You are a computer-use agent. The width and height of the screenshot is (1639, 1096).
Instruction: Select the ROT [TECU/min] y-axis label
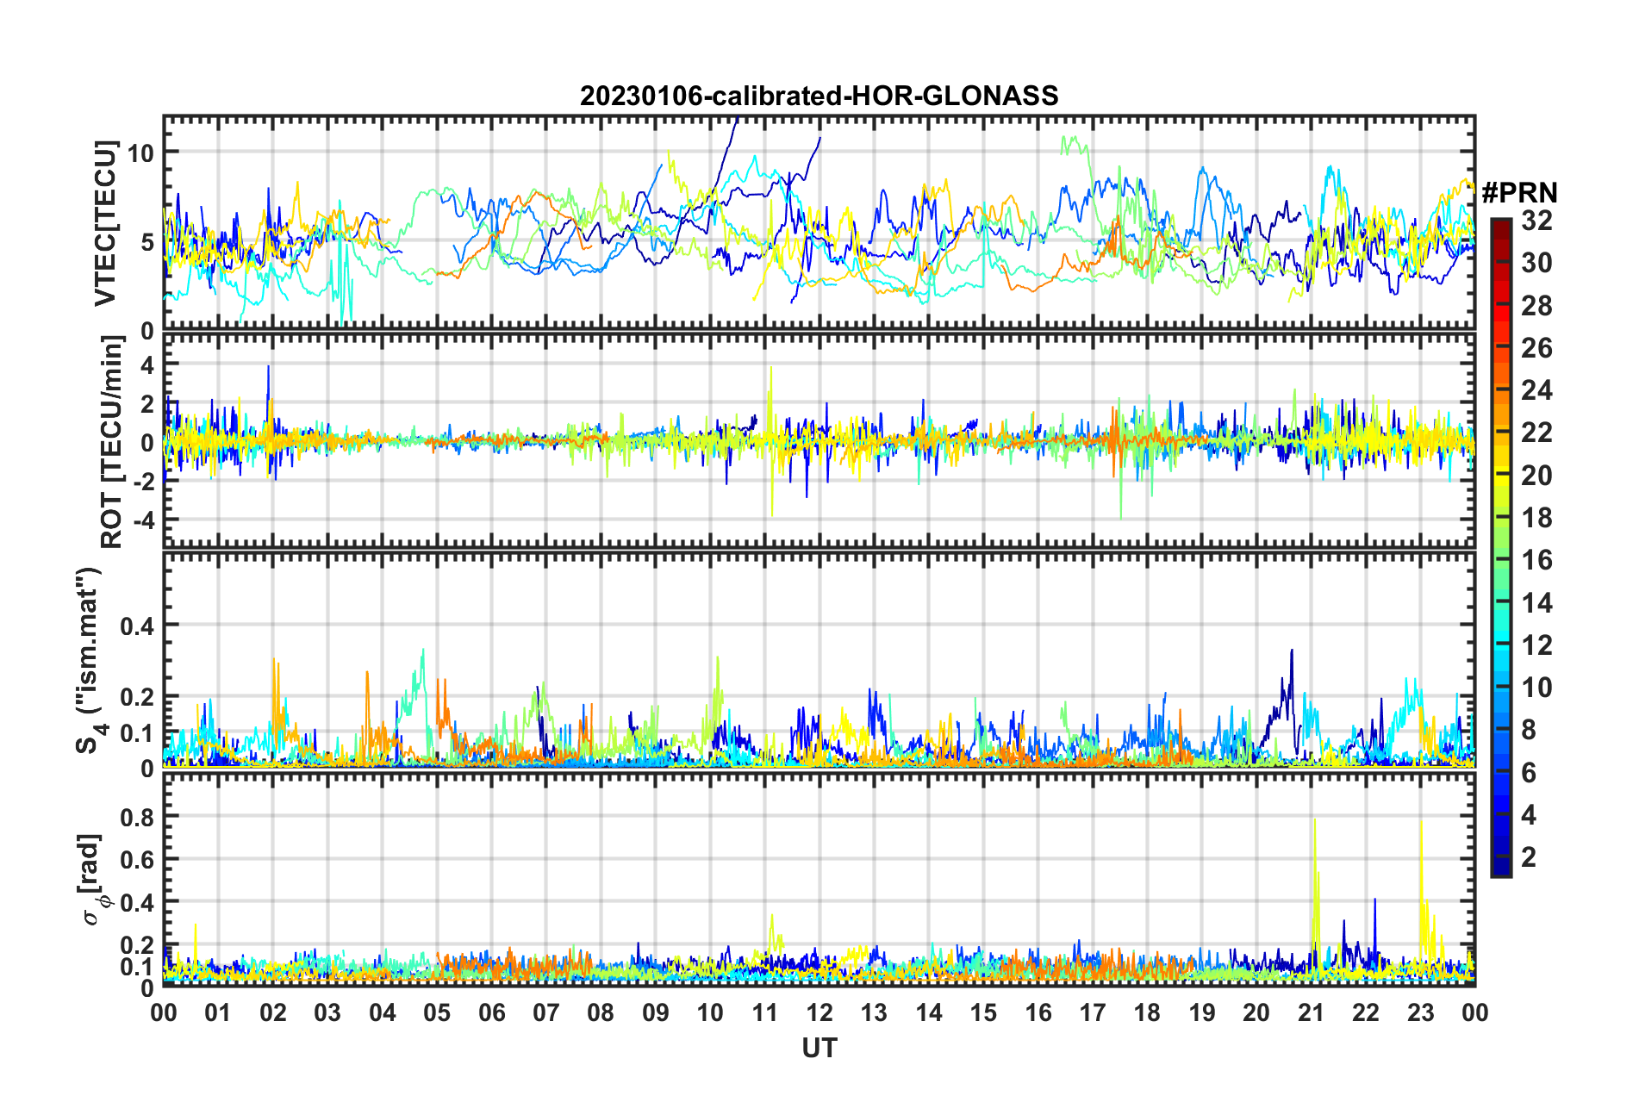[112, 442]
